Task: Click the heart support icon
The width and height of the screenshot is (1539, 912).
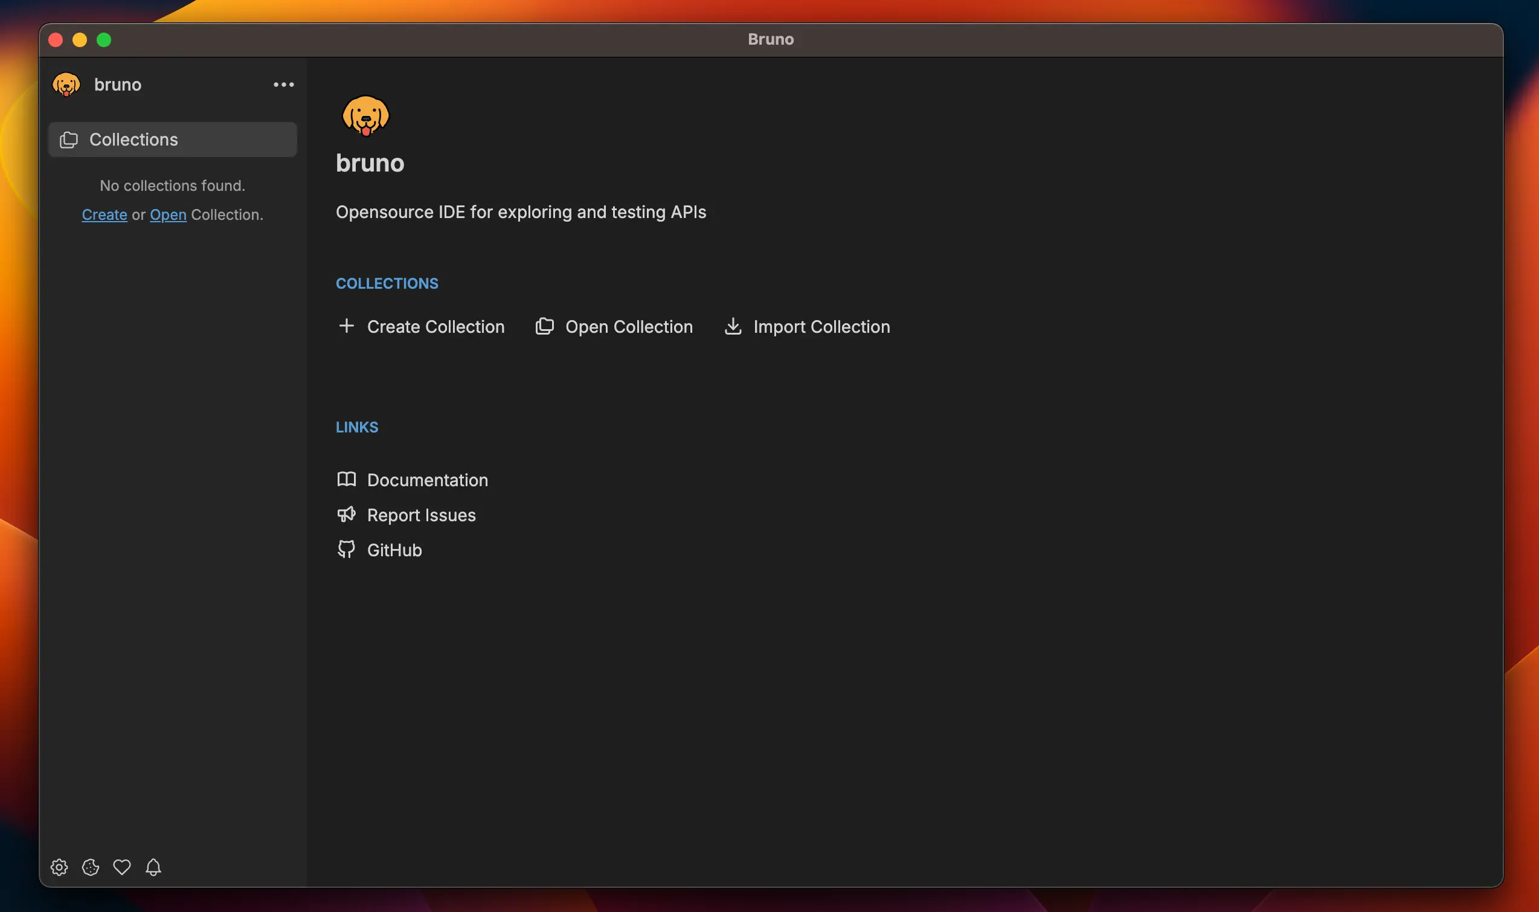Action: pyautogui.click(x=121, y=867)
